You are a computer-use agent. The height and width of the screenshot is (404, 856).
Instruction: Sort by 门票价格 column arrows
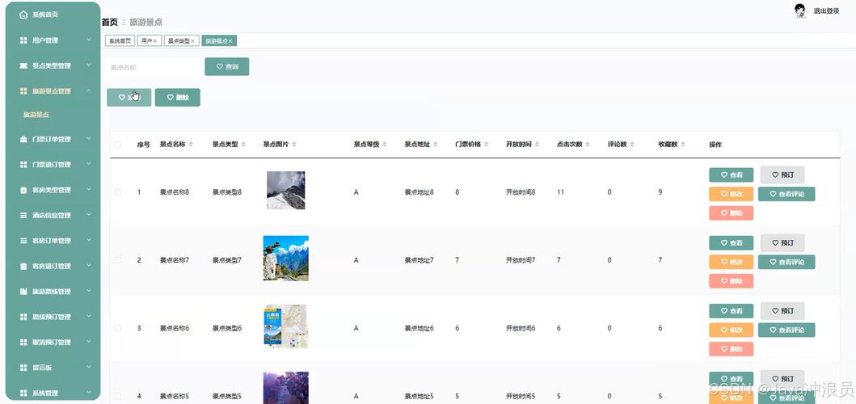click(486, 145)
